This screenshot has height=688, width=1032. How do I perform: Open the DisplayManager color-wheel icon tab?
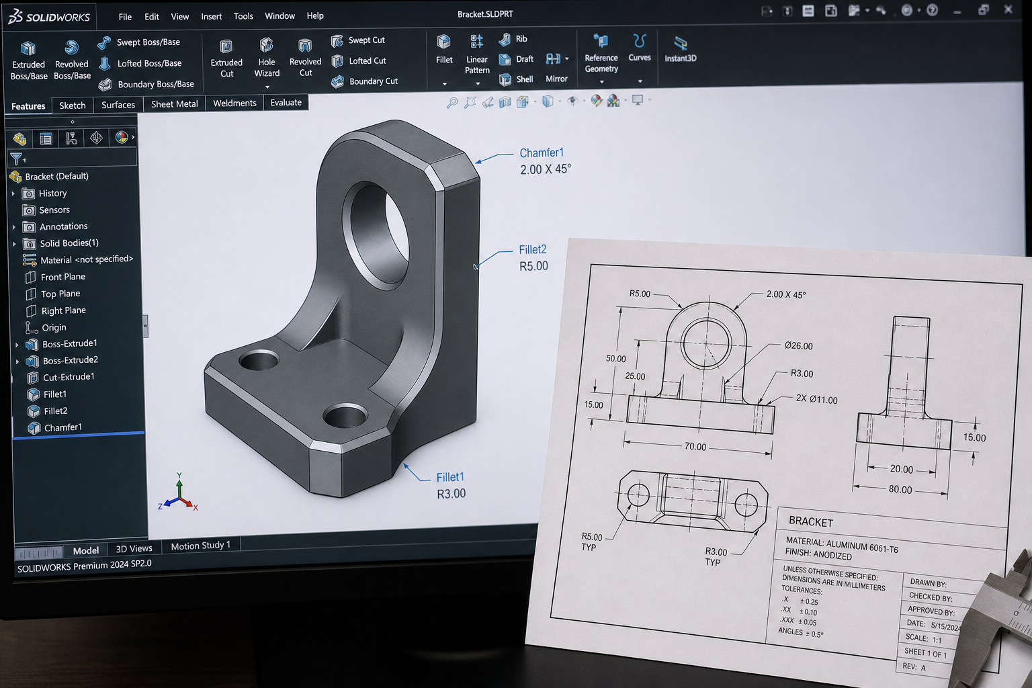[x=121, y=138]
